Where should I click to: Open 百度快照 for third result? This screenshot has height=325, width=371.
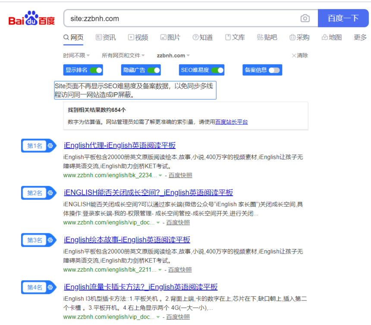click(x=180, y=269)
